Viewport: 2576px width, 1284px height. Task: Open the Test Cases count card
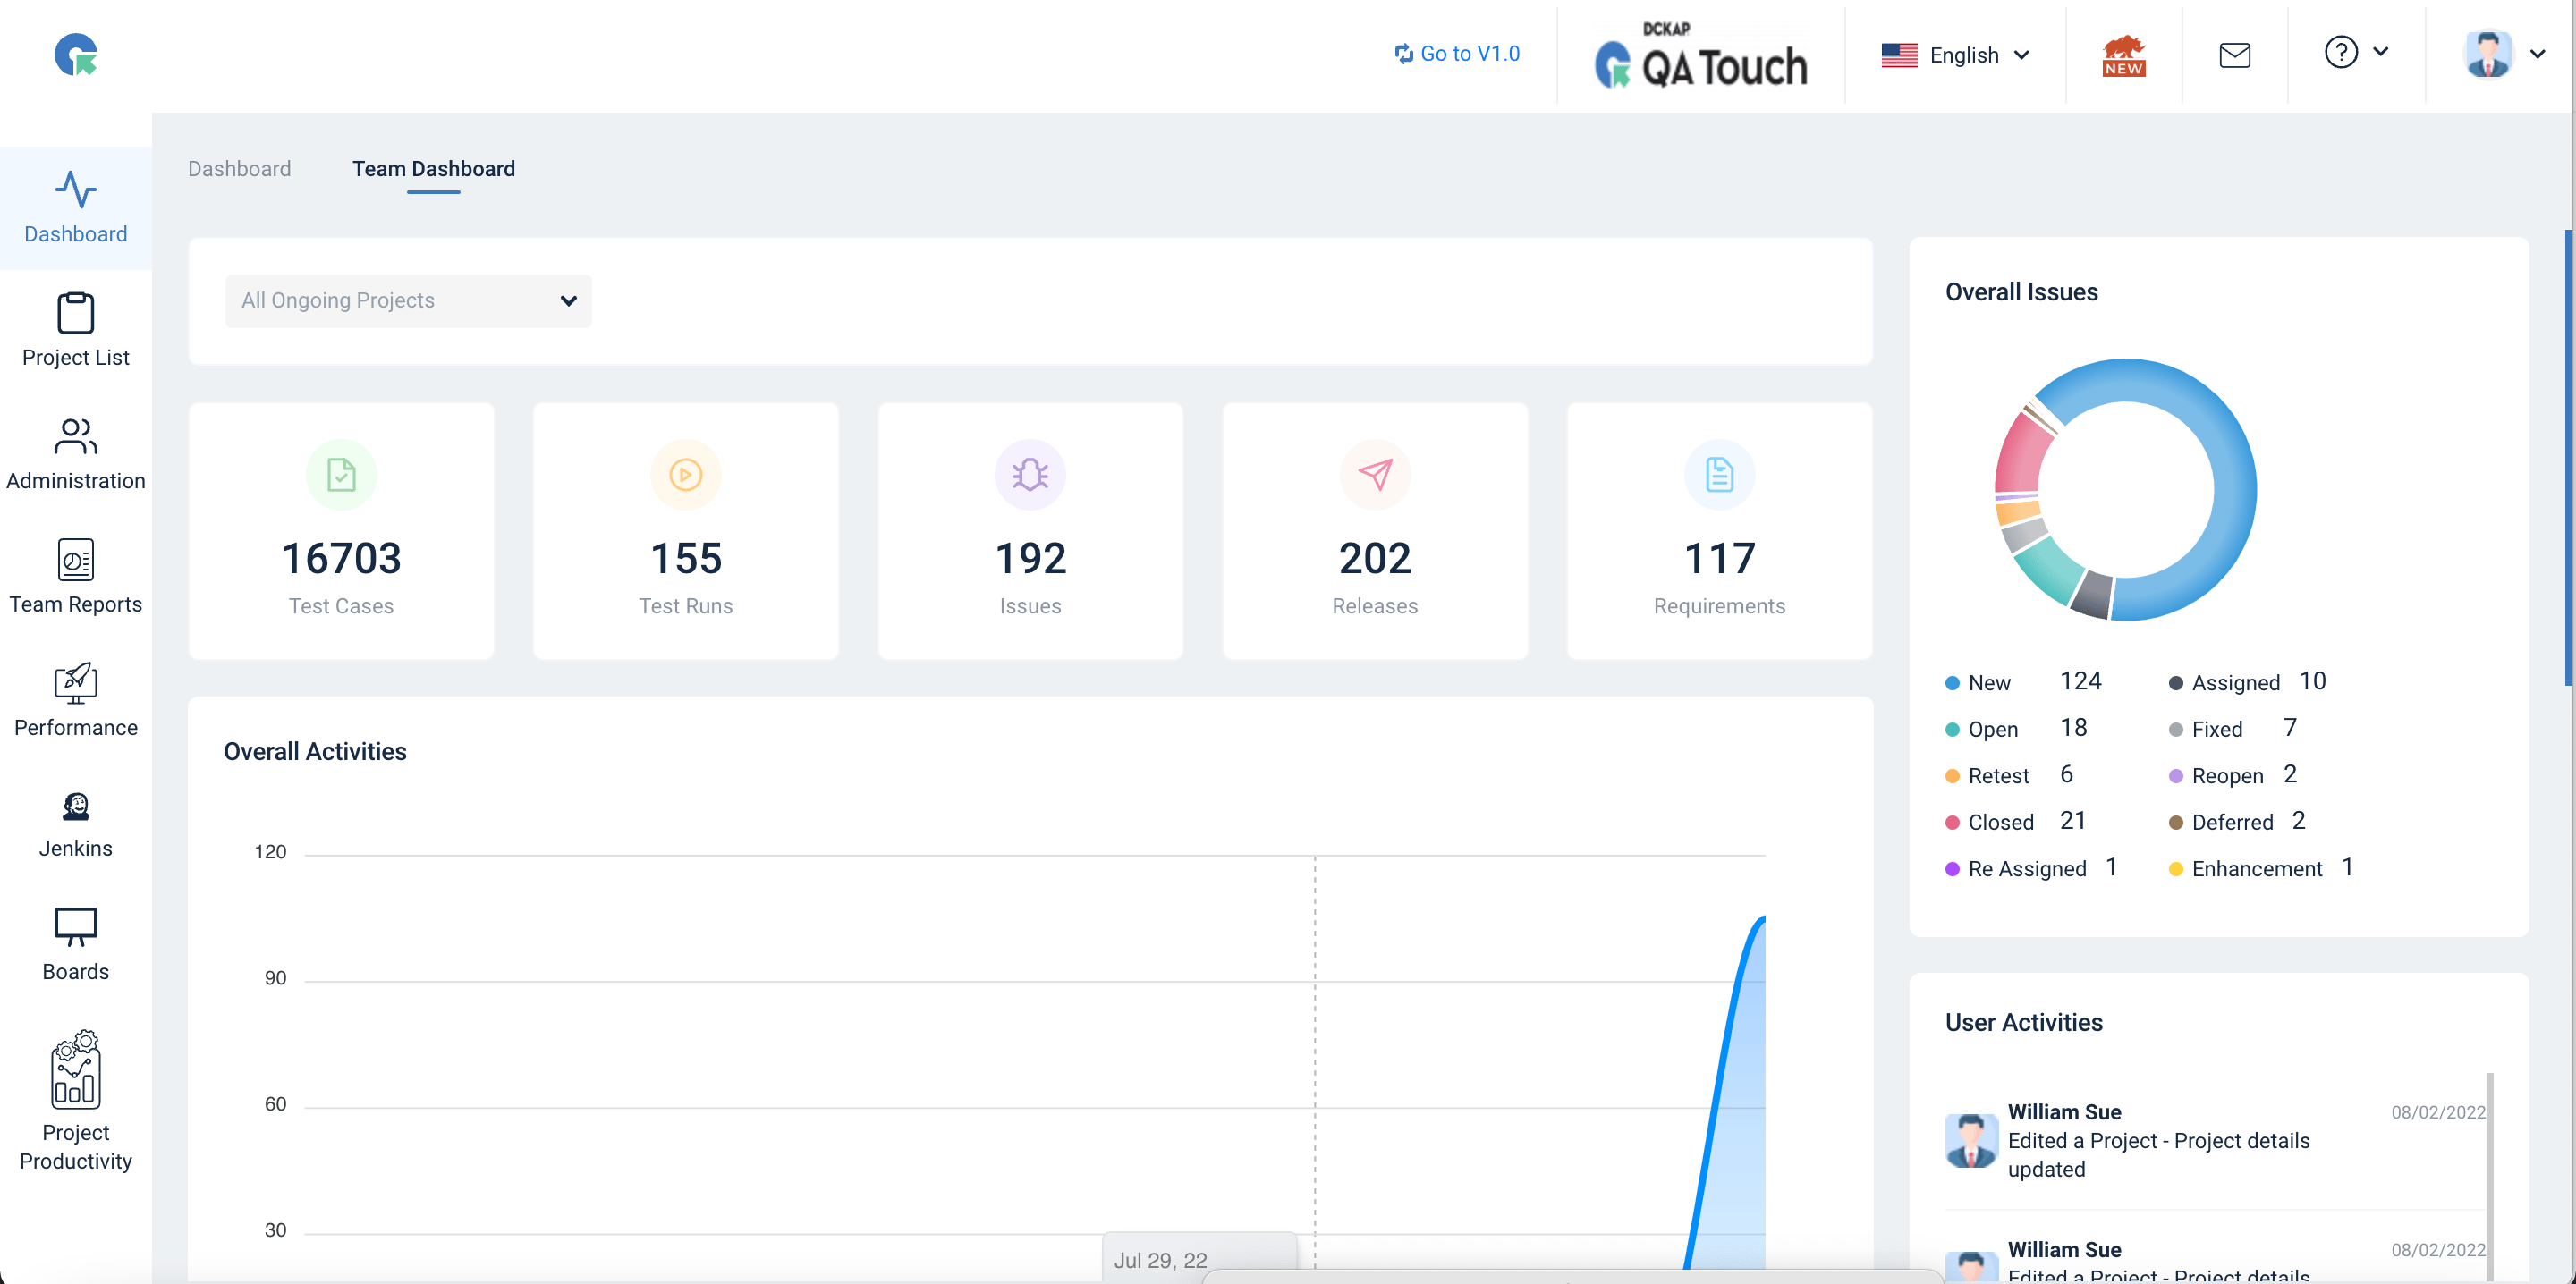pyautogui.click(x=341, y=531)
